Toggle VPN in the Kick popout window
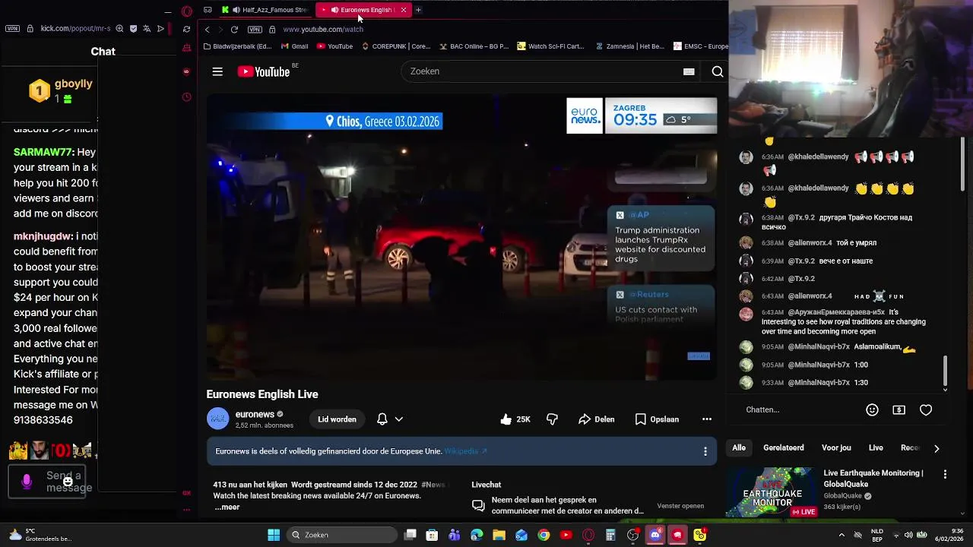 pyautogui.click(x=12, y=28)
